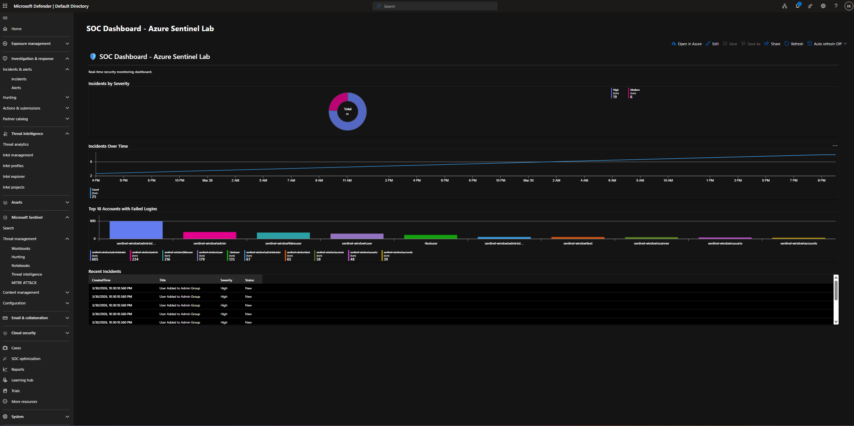This screenshot has height=426, width=854.
Task: Open the tenant switcher icon
Action: tap(784, 6)
